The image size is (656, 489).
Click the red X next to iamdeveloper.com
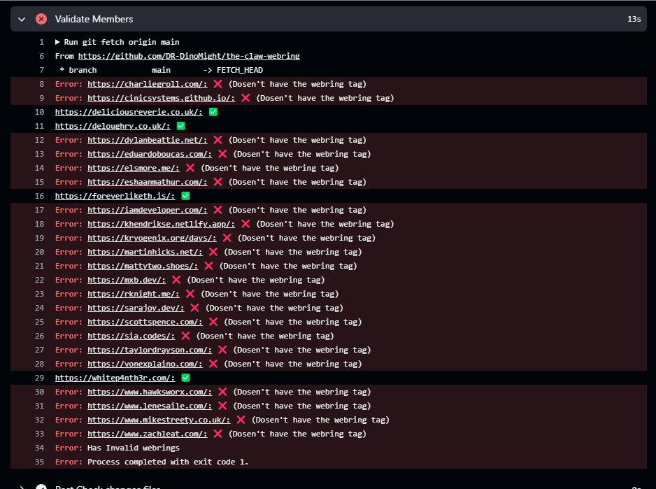[x=218, y=210]
